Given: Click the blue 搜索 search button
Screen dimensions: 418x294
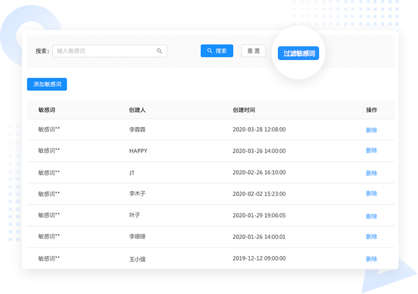Looking at the screenshot, I should [217, 51].
